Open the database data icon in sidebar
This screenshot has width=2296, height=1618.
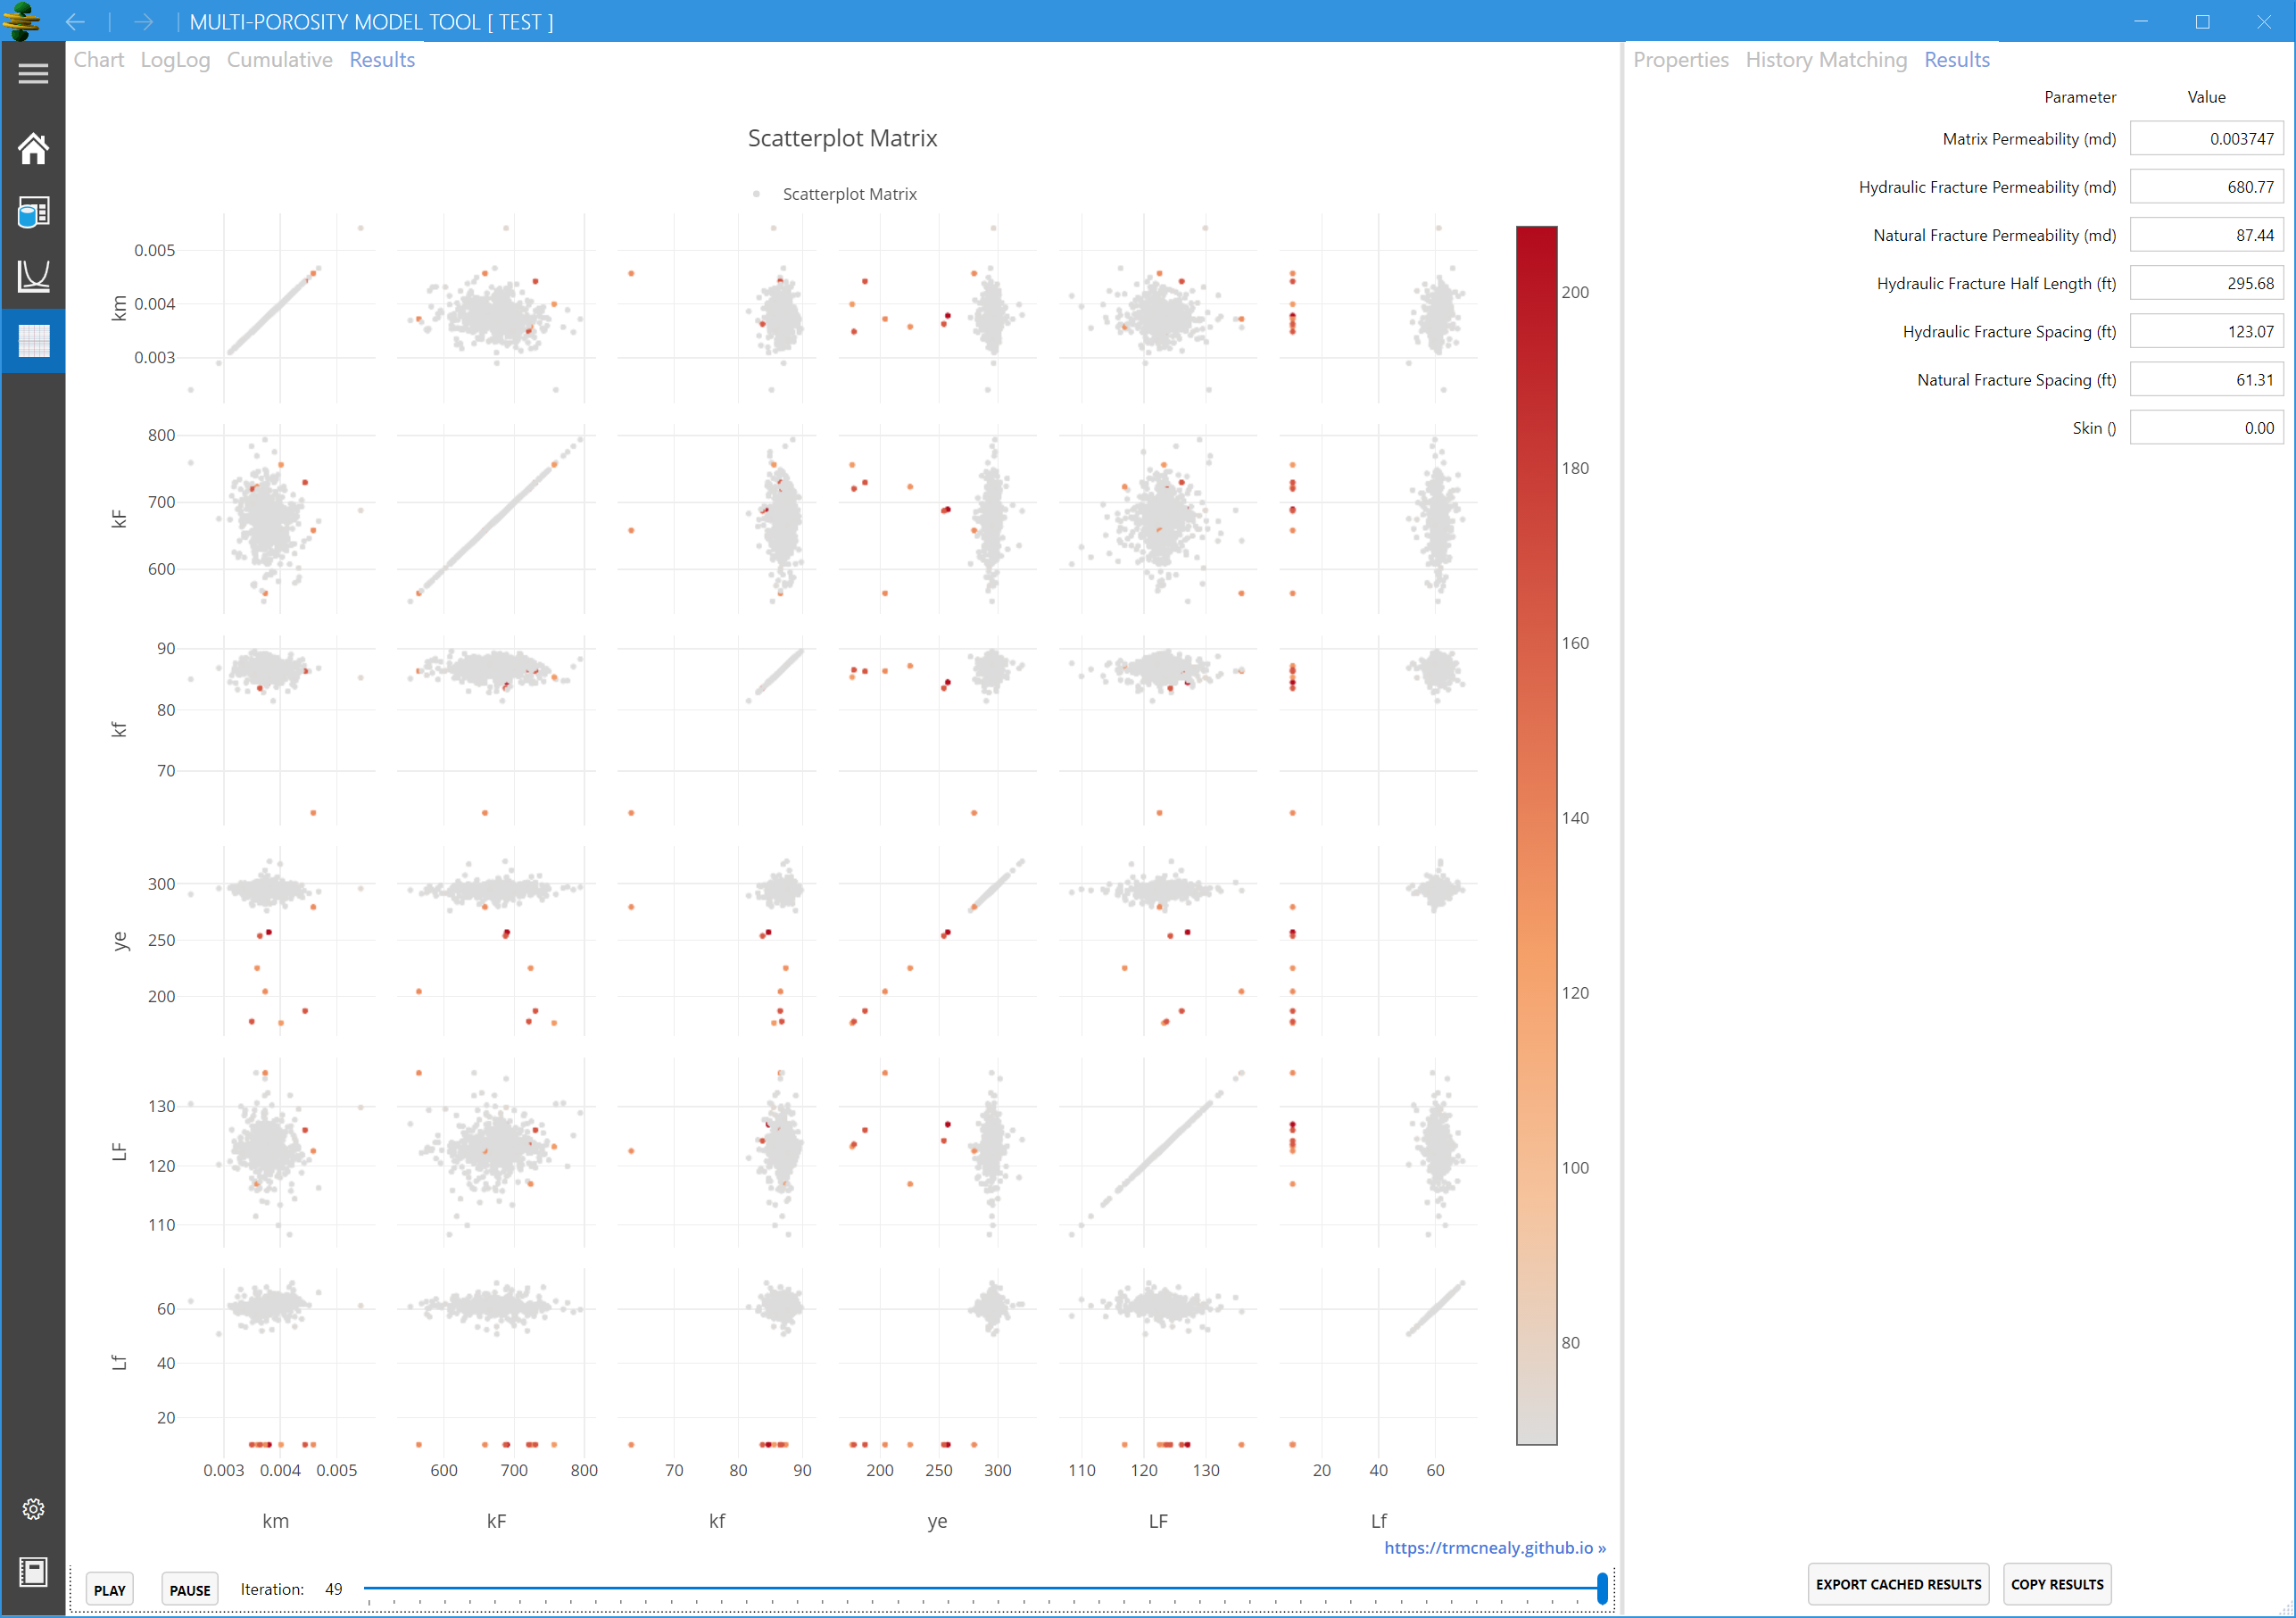[33, 212]
